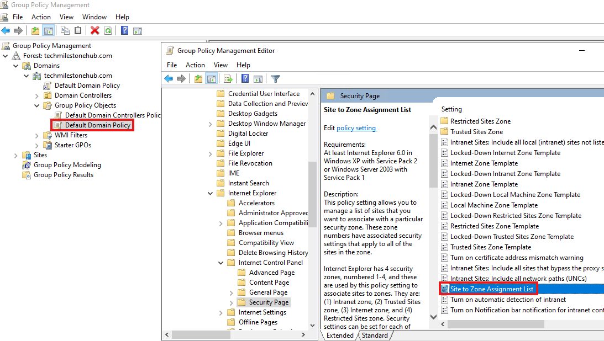Viewport: 604px width, 341px height.
Task: Click the Up one level icon in Editor toolbar
Action: point(198,79)
